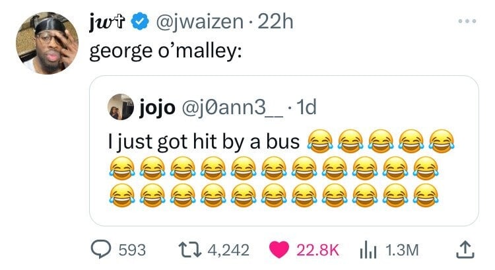
Task: Click the jw display name
Action: pyautogui.click(x=108, y=22)
